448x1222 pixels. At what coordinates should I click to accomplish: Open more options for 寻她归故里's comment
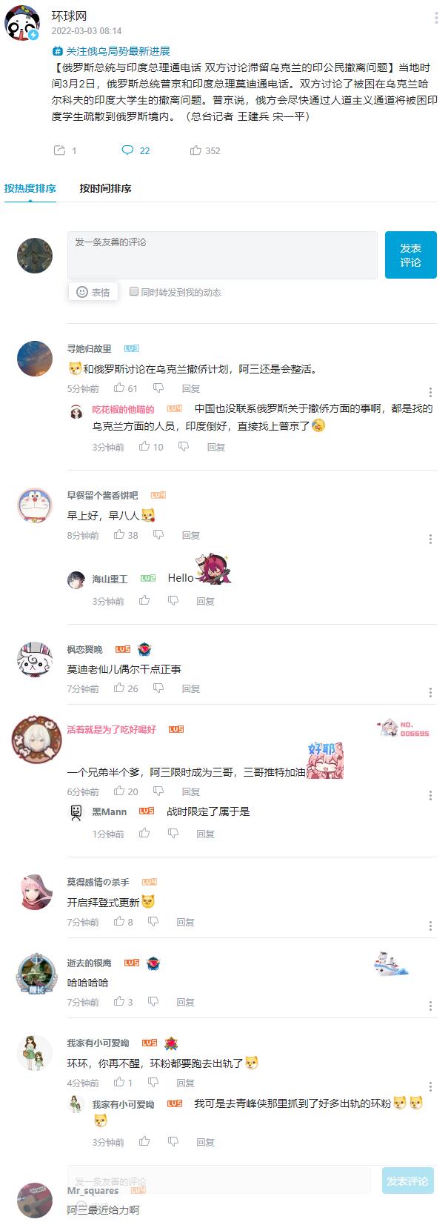430,392
